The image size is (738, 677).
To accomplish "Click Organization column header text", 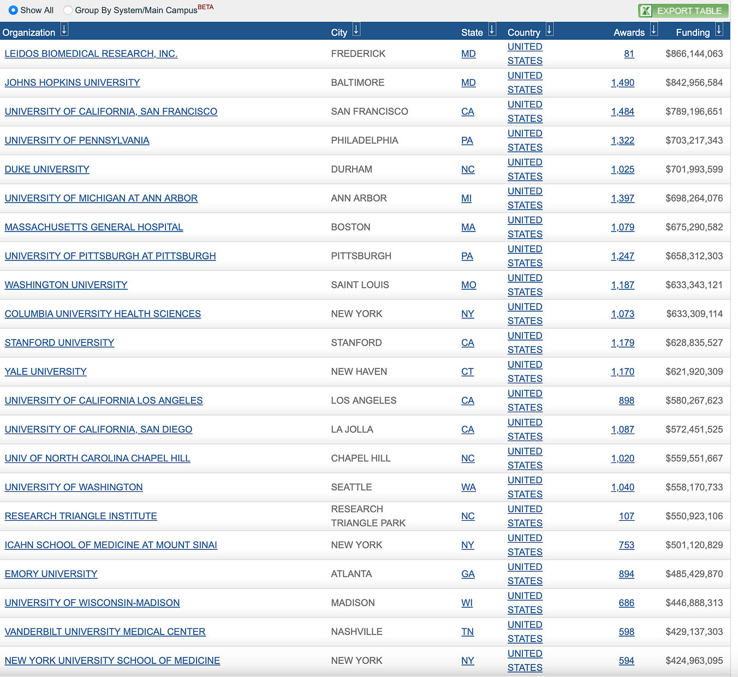I will pyautogui.click(x=29, y=33).
